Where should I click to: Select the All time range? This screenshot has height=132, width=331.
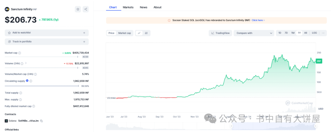click(x=306, y=33)
